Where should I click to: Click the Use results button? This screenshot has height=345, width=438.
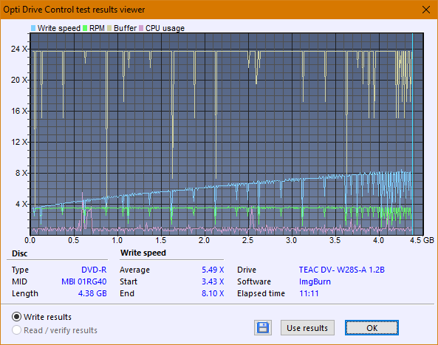(x=307, y=328)
